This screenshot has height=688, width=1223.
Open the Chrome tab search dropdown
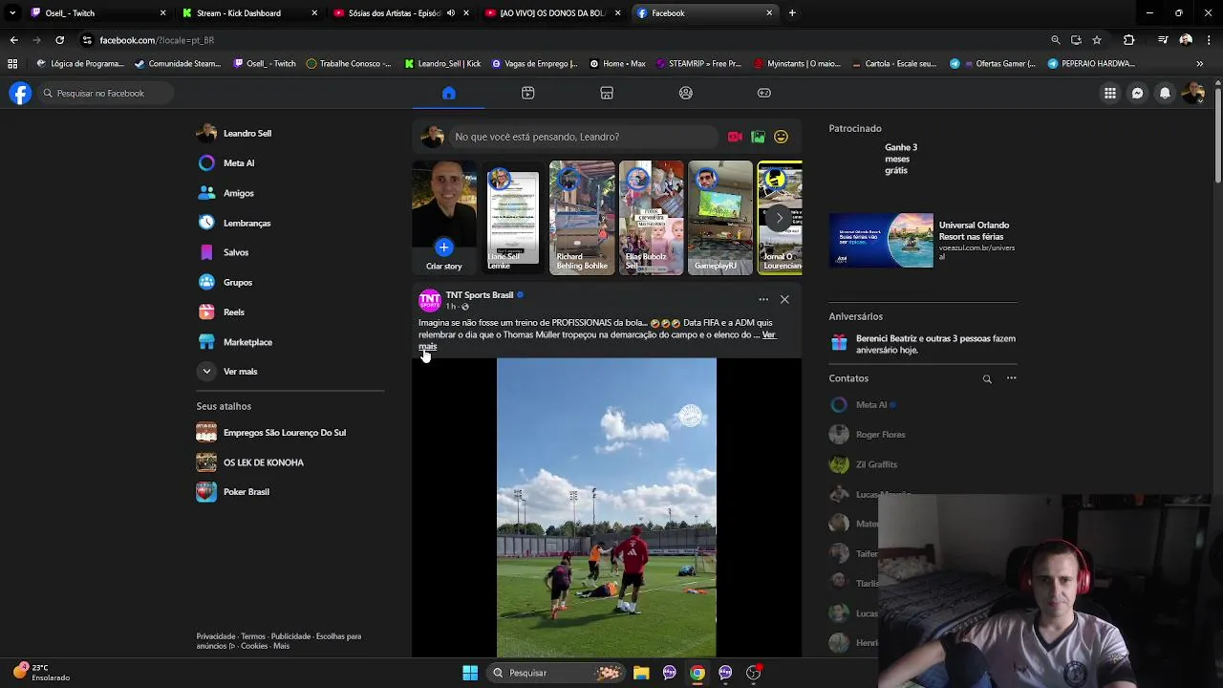(12, 13)
